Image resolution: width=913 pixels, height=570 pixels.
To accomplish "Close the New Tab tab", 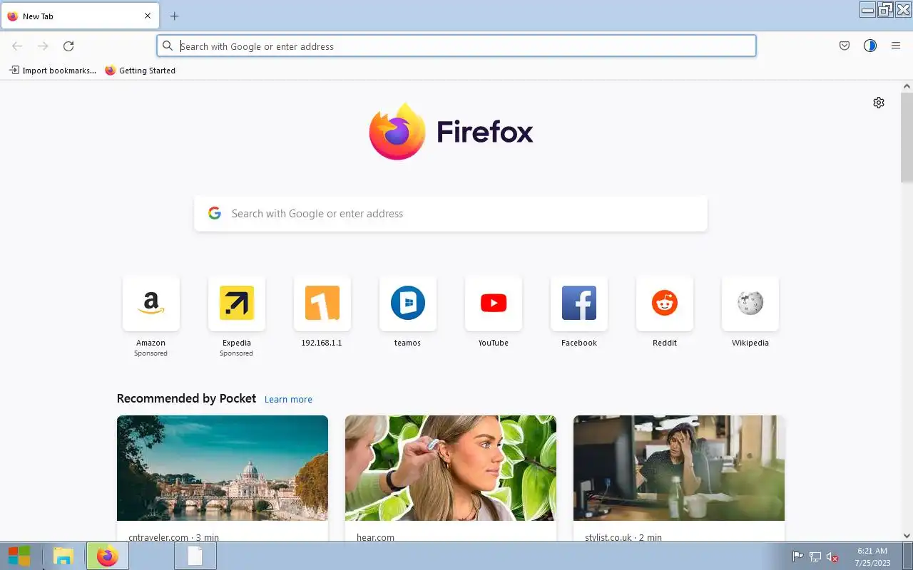I will point(148,16).
